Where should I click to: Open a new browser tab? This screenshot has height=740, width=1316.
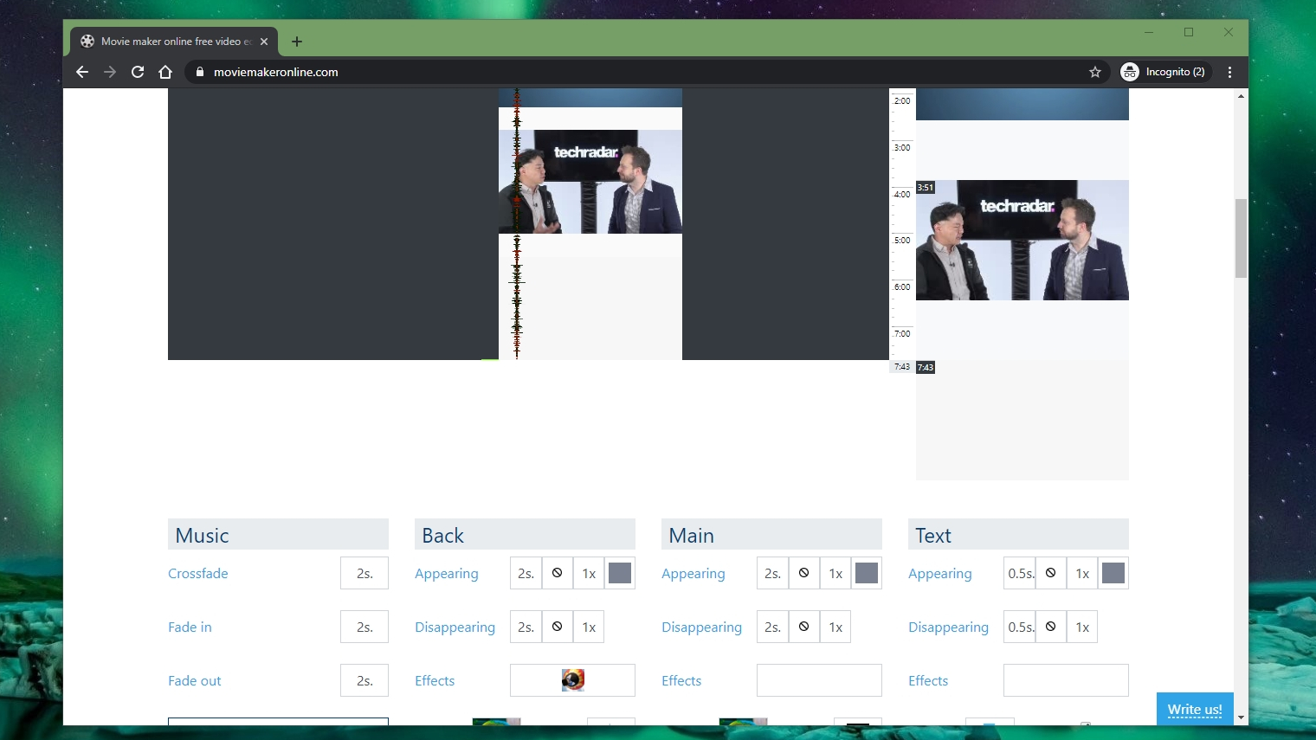297,42
